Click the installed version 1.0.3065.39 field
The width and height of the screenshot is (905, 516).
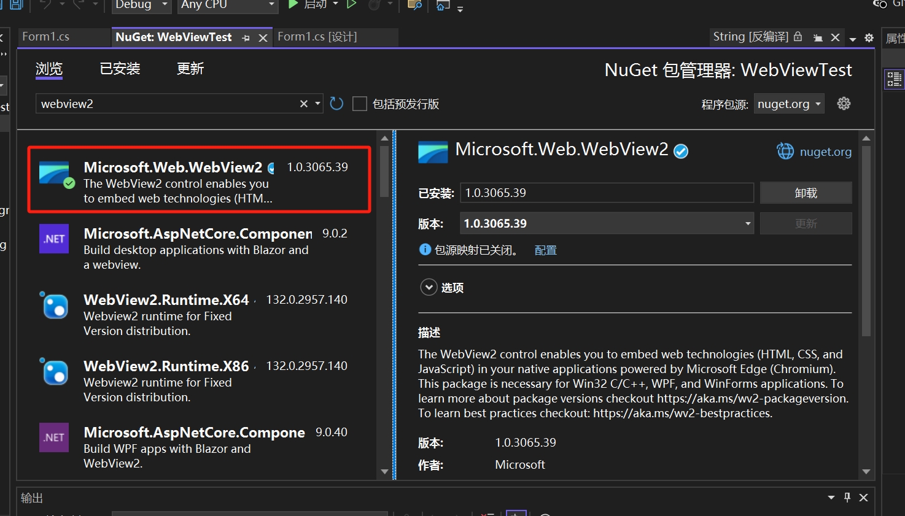(607, 193)
